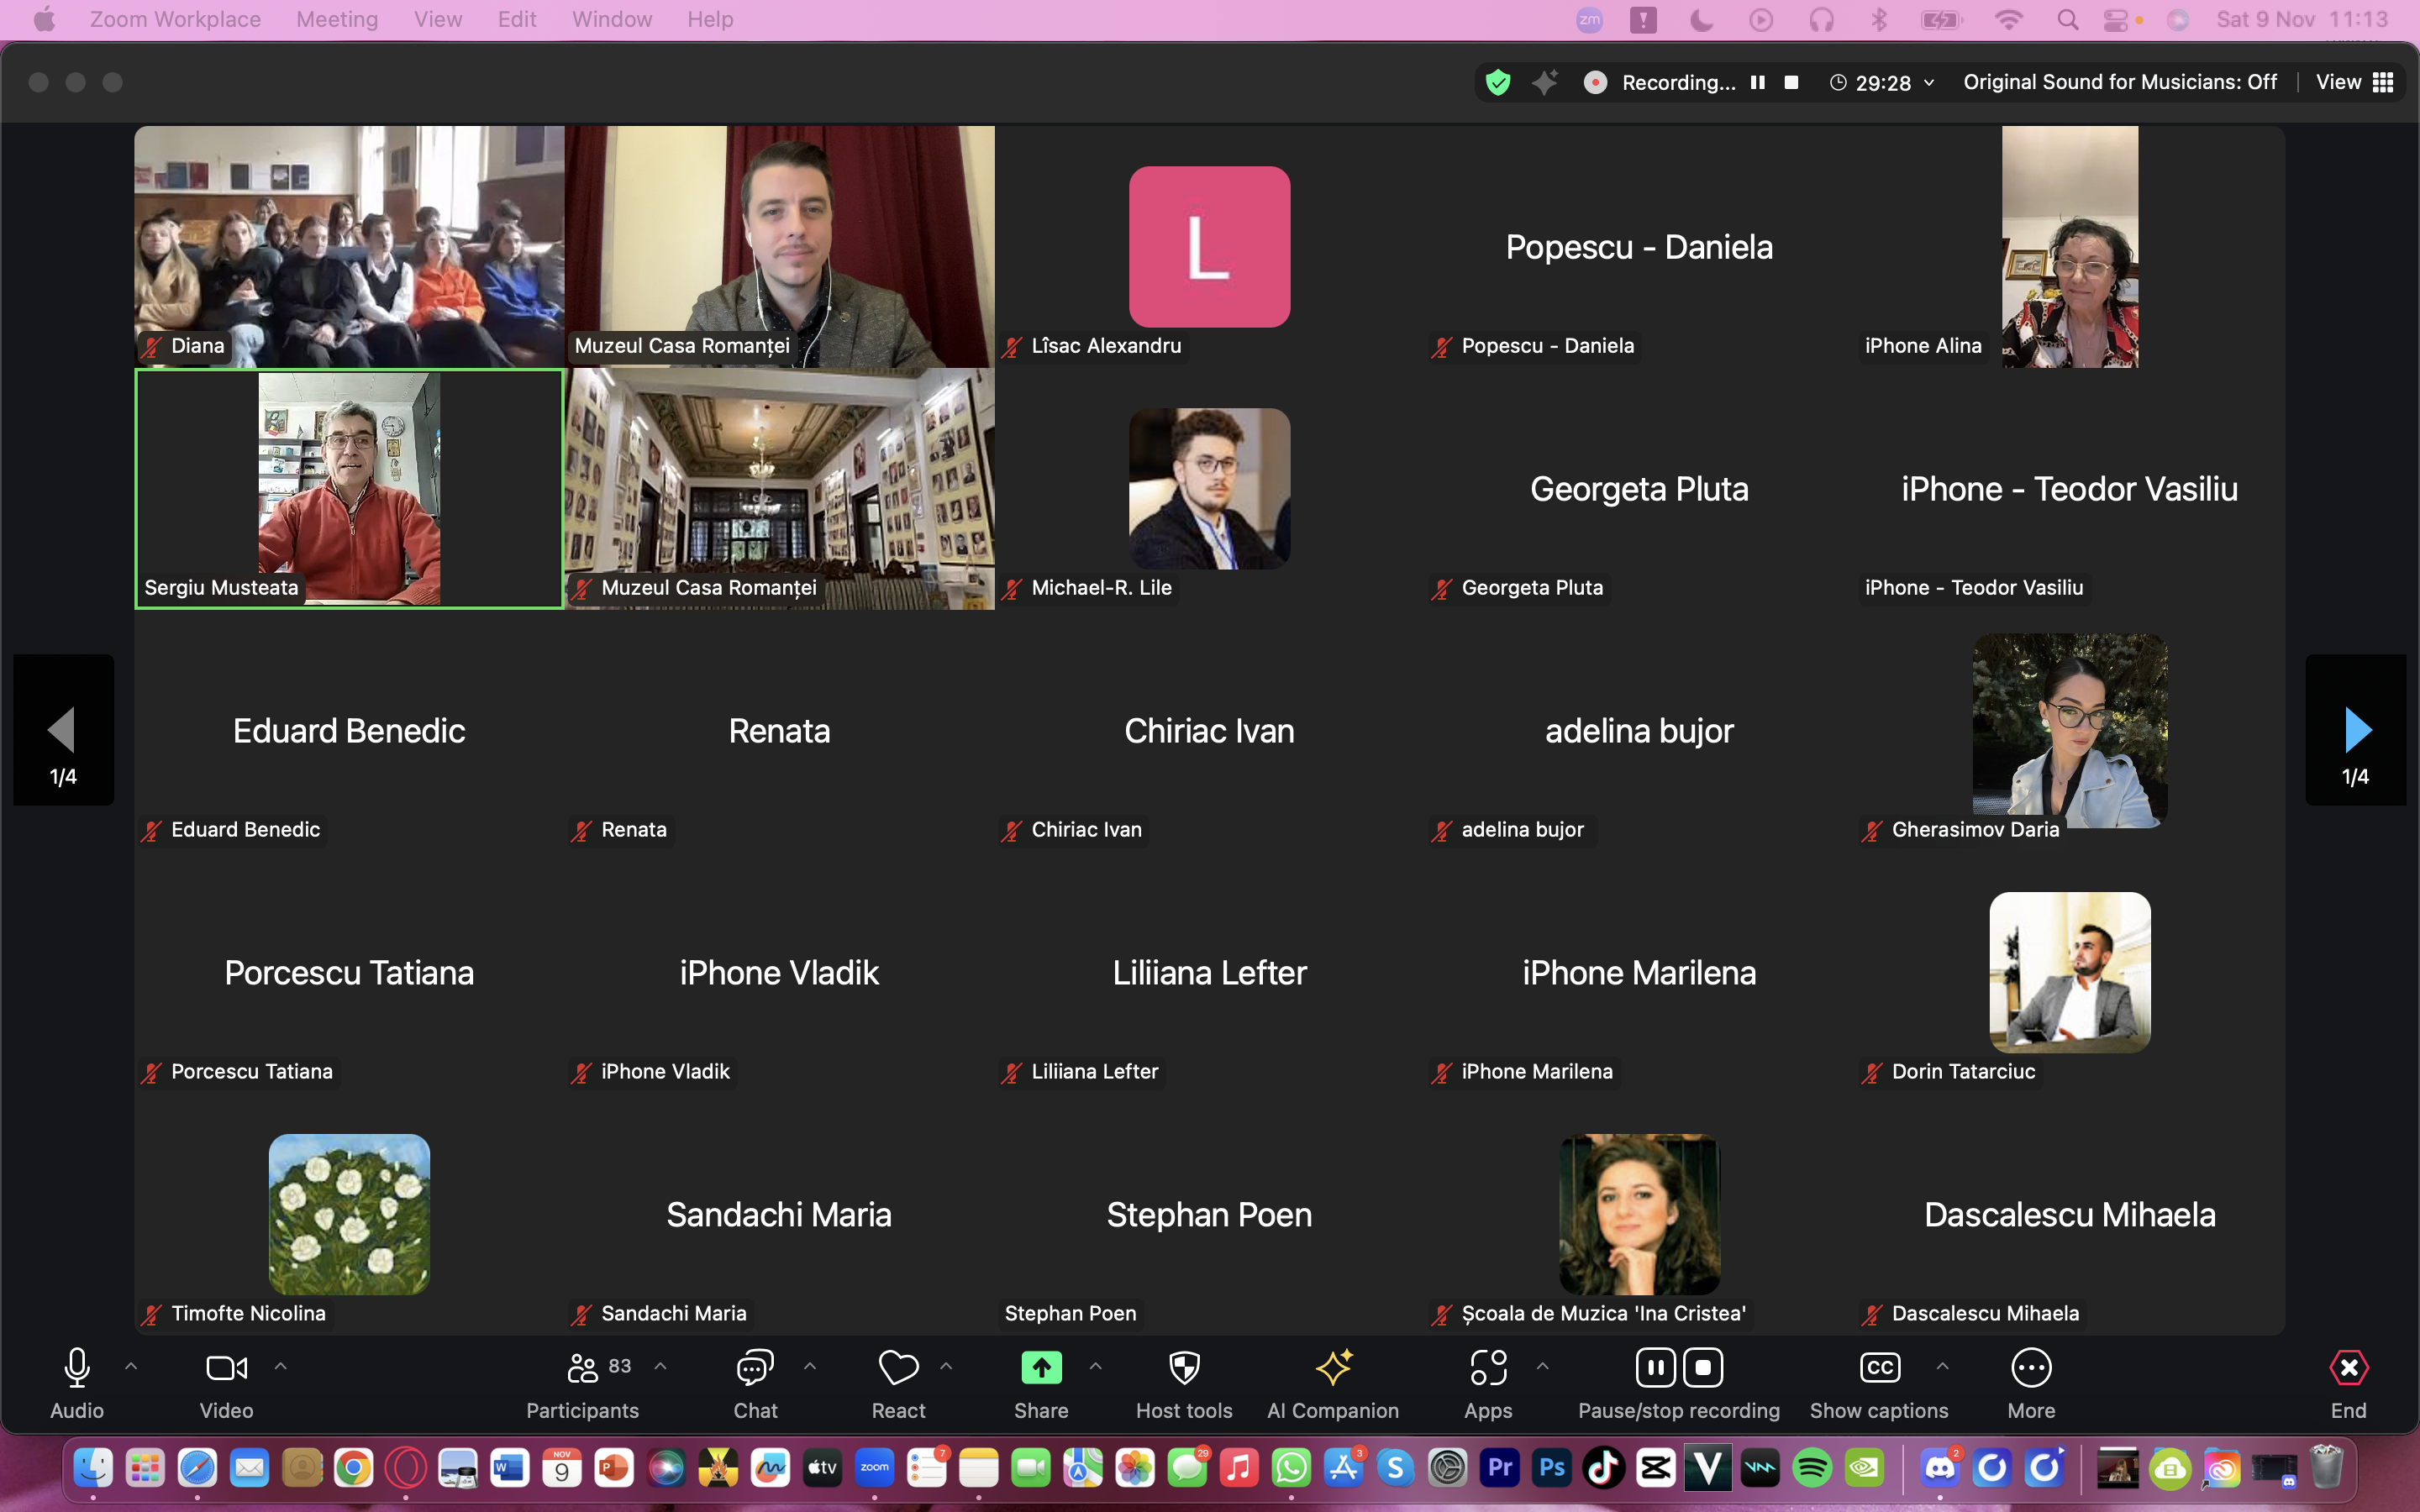Pause recording in bottom toolbar
2420x1512 pixels.
point(1656,1368)
